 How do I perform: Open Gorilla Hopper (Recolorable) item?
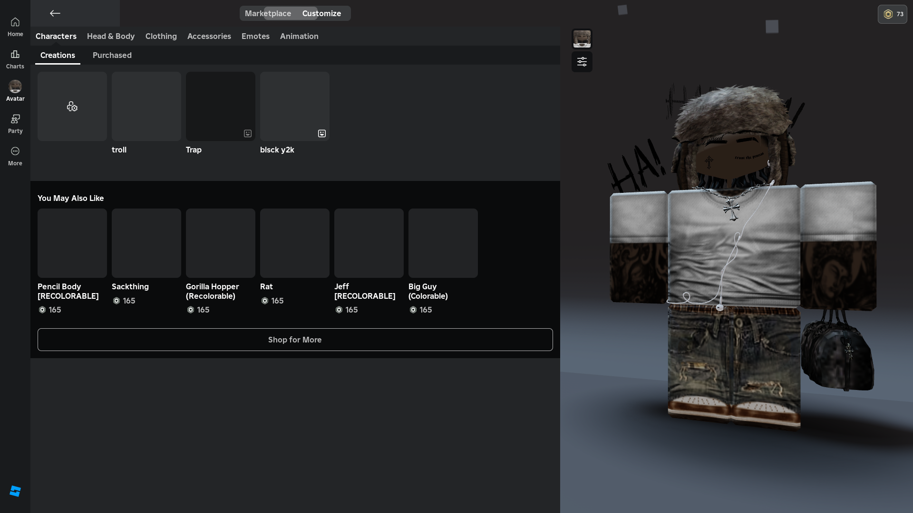[221, 243]
